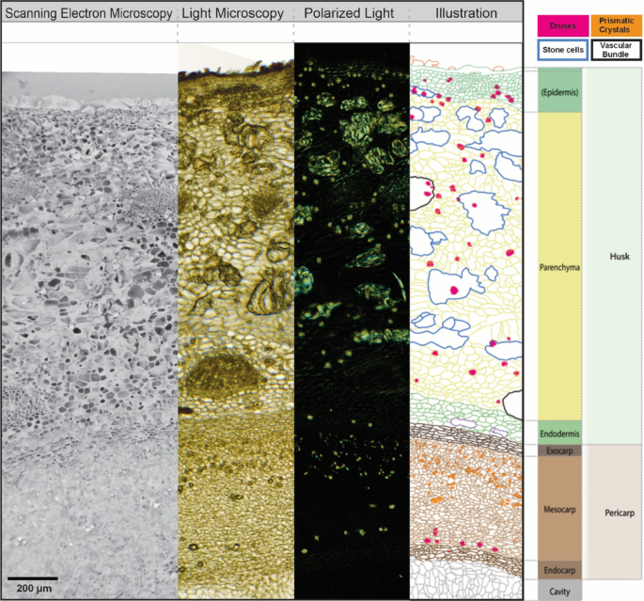Select the Endocarp layer label
The image size is (644, 601).
(x=559, y=570)
